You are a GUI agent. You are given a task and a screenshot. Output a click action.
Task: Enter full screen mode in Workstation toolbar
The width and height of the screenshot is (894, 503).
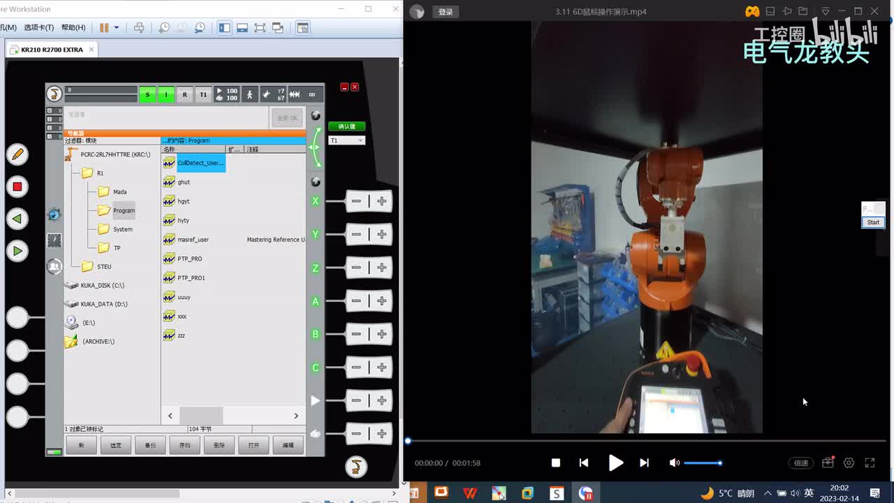click(260, 27)
